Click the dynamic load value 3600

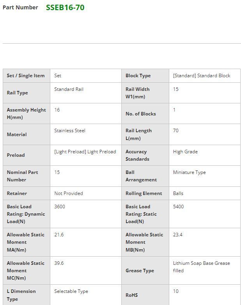tap(60, 207)
